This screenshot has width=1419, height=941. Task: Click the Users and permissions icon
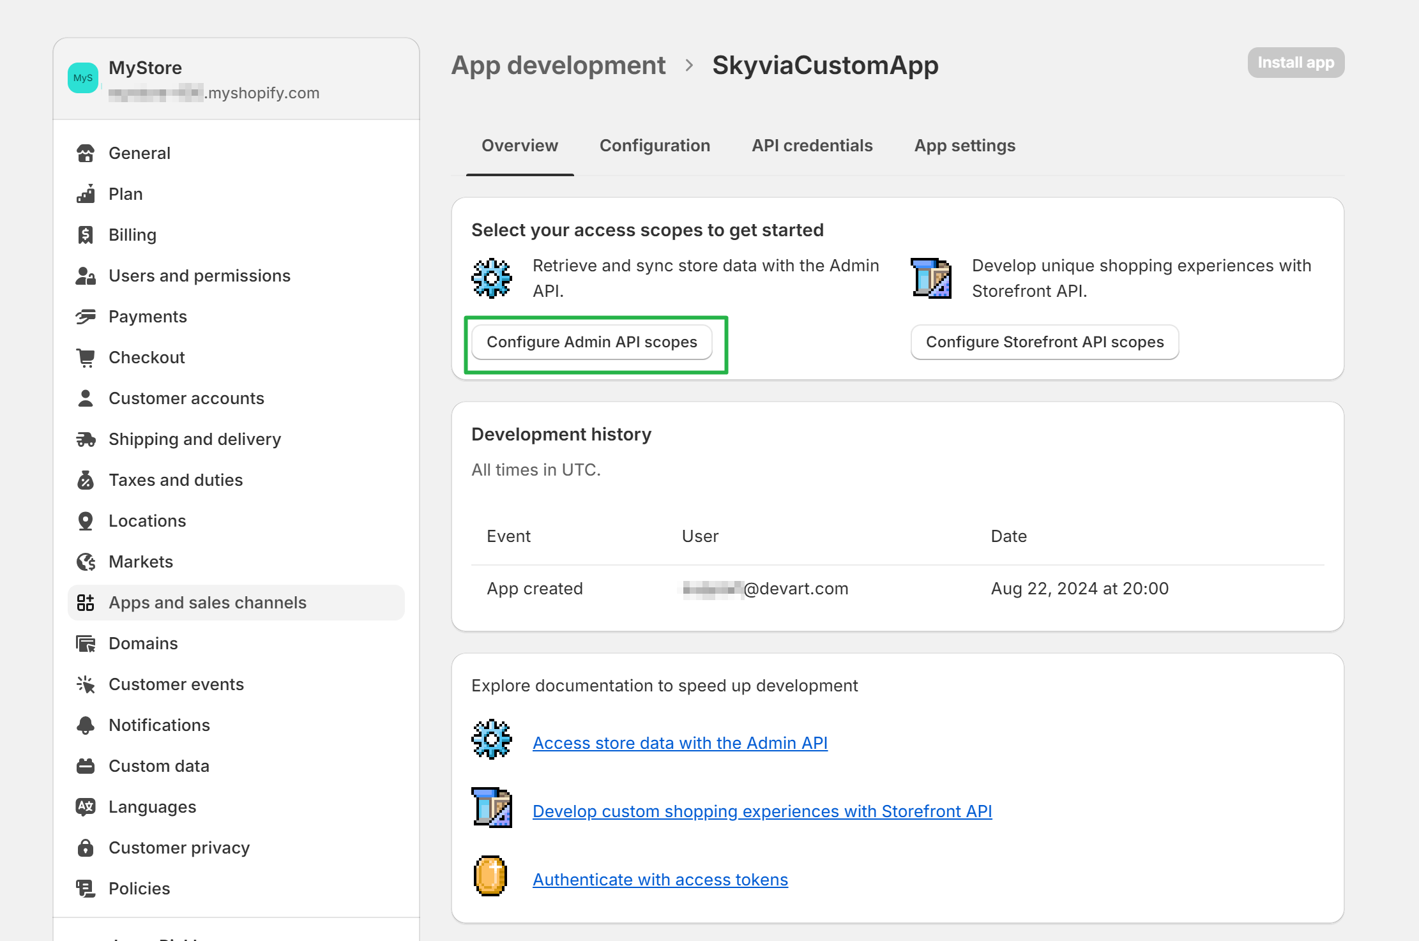pyautogui.click(x=86, y=276)
